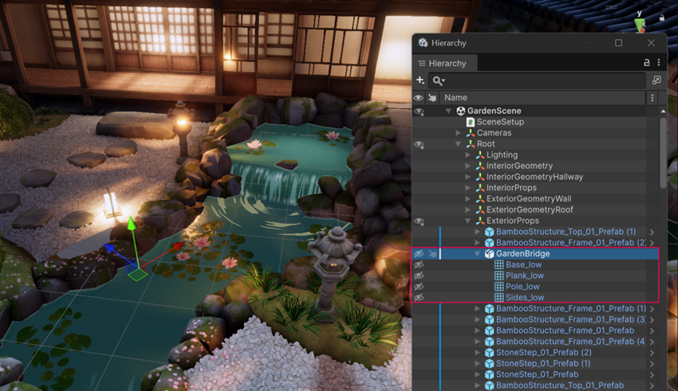Click the blue Z-axis arrow of move gizmo
678x391 pixels.
point(109,248)
